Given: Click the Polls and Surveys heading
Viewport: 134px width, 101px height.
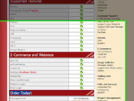Looking at the screenshot, I should tap(107, 84).
